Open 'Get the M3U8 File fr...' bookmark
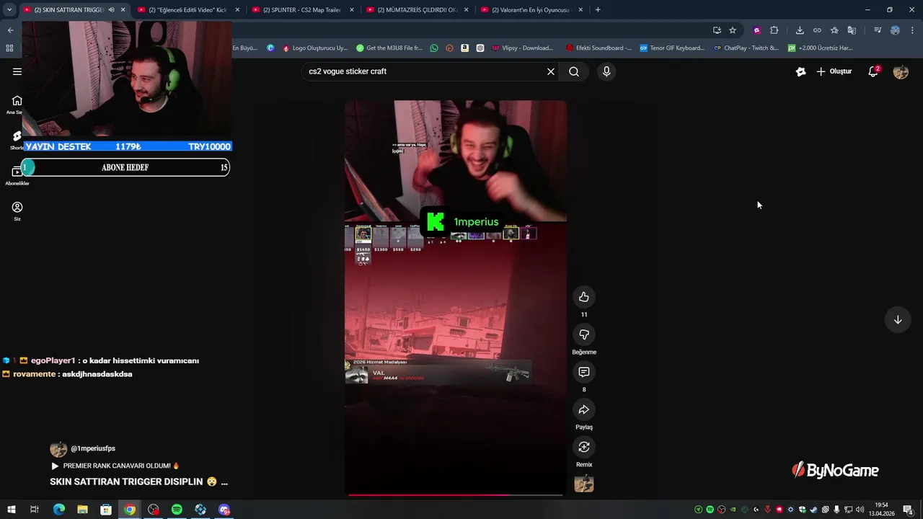This screenshot has width=923, height=519. [x=389, y=48]
